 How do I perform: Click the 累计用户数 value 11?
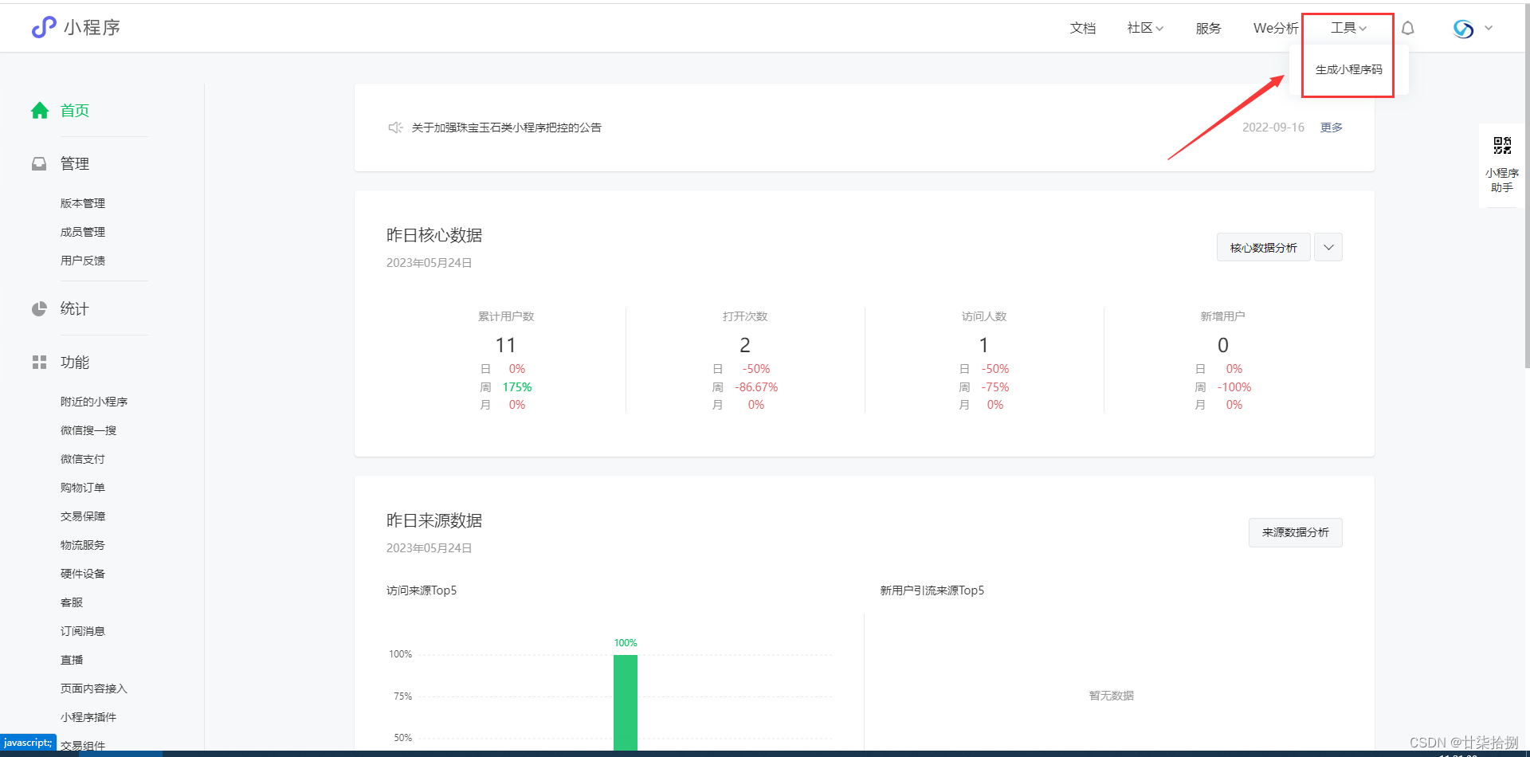506,345
